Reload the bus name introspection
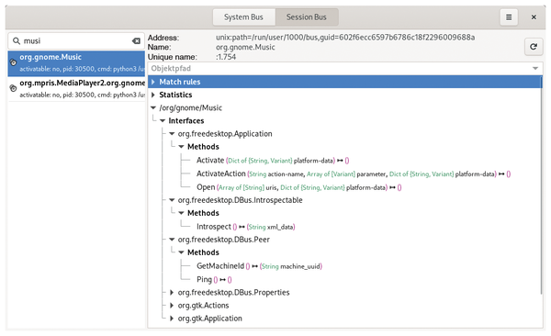Image resolution: width=551 pixels, height=336 pixels. (534, 47)
